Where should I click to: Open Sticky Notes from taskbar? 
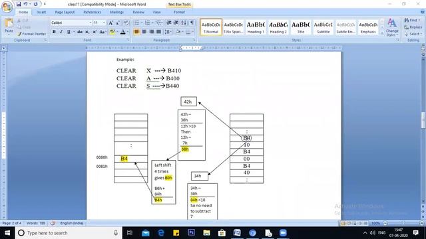pos(176,233)
